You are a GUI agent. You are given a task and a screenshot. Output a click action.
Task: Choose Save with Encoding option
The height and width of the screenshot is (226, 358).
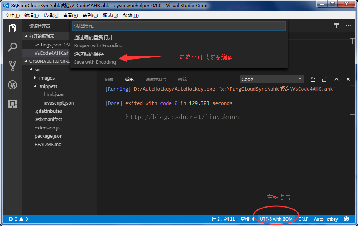pos(179,58)
